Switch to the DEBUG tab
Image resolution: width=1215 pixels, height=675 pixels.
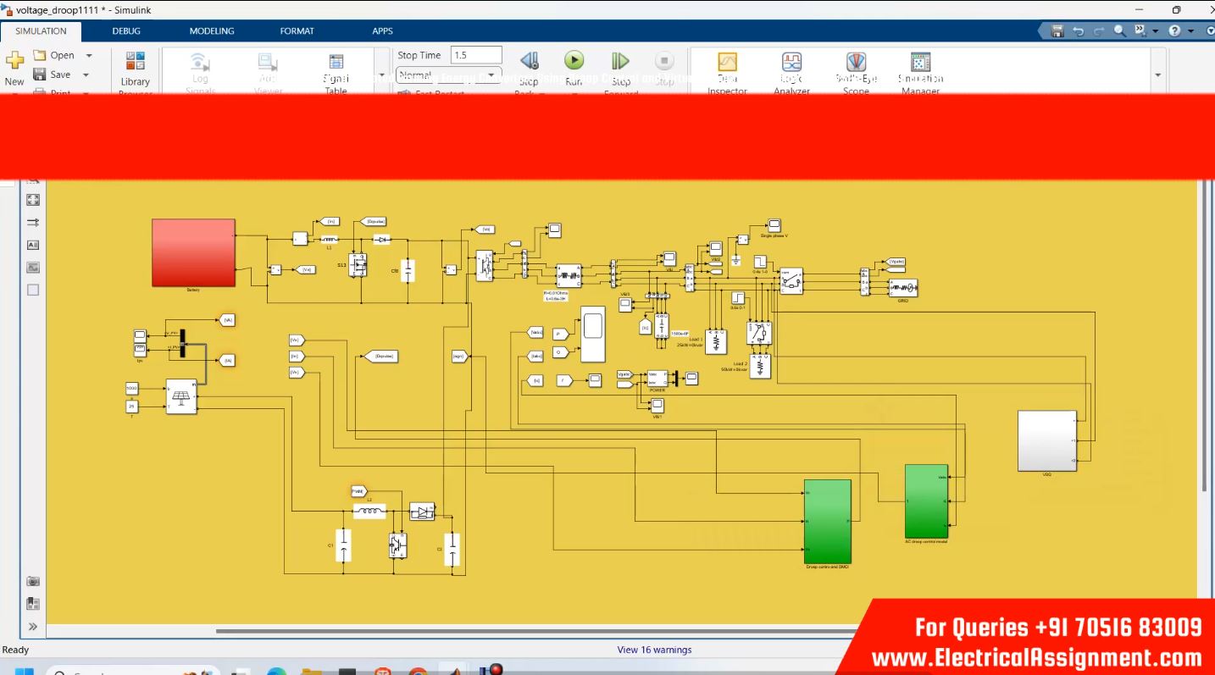coord(126,31)
